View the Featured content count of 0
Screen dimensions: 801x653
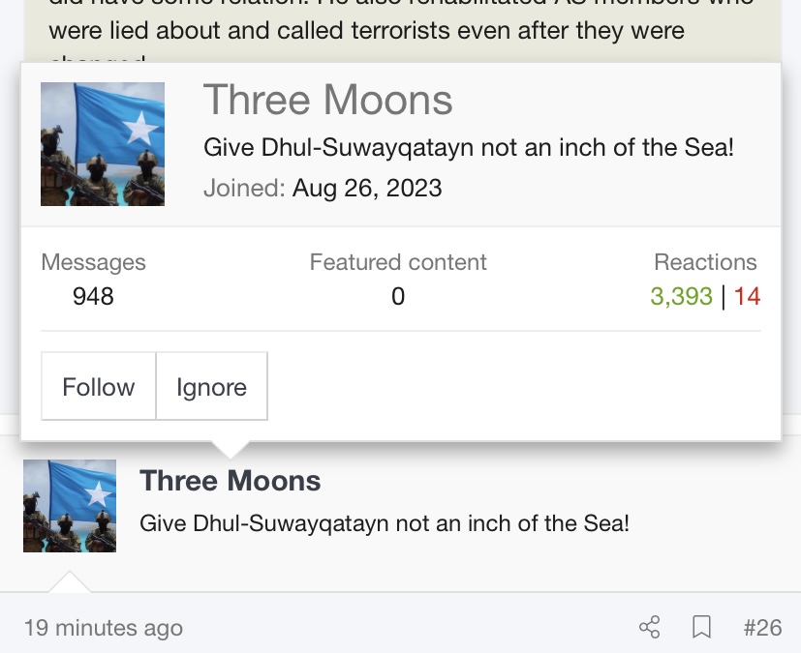click(x=398, y=296)
